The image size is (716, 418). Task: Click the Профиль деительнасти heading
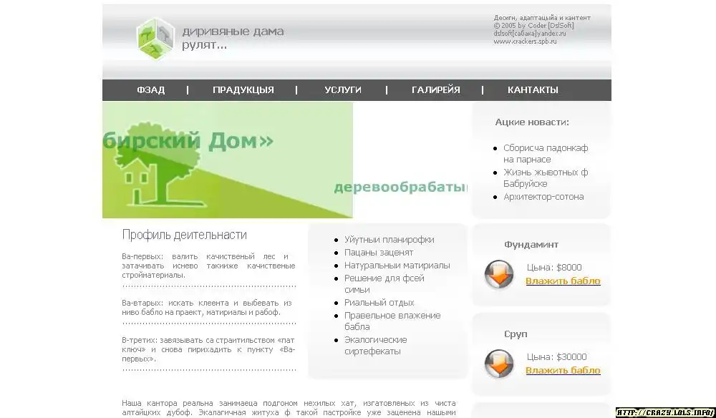point(184,235)
